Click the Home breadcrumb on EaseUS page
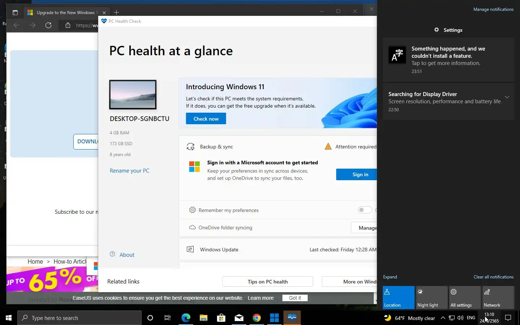520x325 pixels. pyautogui.click(x=35, y=261)
